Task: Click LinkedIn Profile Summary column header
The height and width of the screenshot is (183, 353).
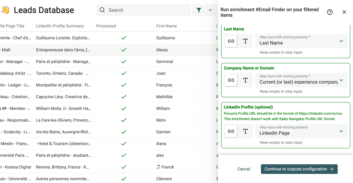Action: [x=60, y=26]
